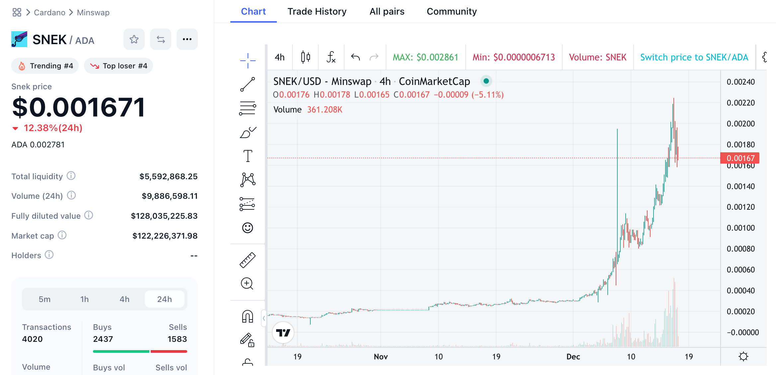Click the Top loser #4 badge
776x375 pixels.
click(118, 66)
